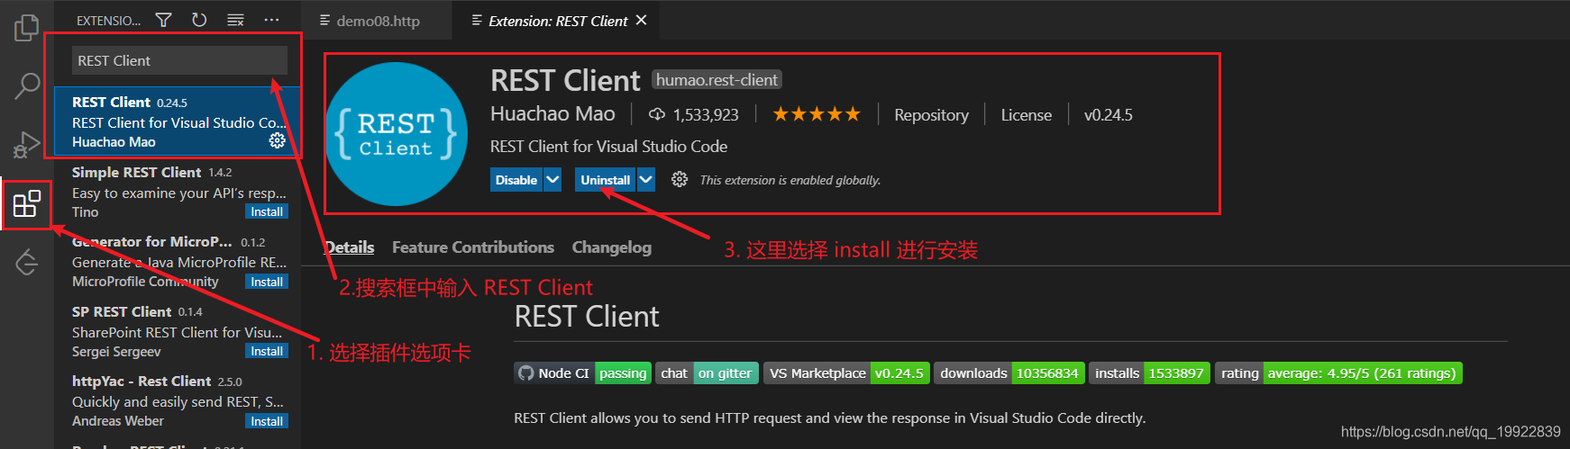This screenshot has width=1570, height=449.
Task: Open the Search view in activity bar
Action: [27, 86]
